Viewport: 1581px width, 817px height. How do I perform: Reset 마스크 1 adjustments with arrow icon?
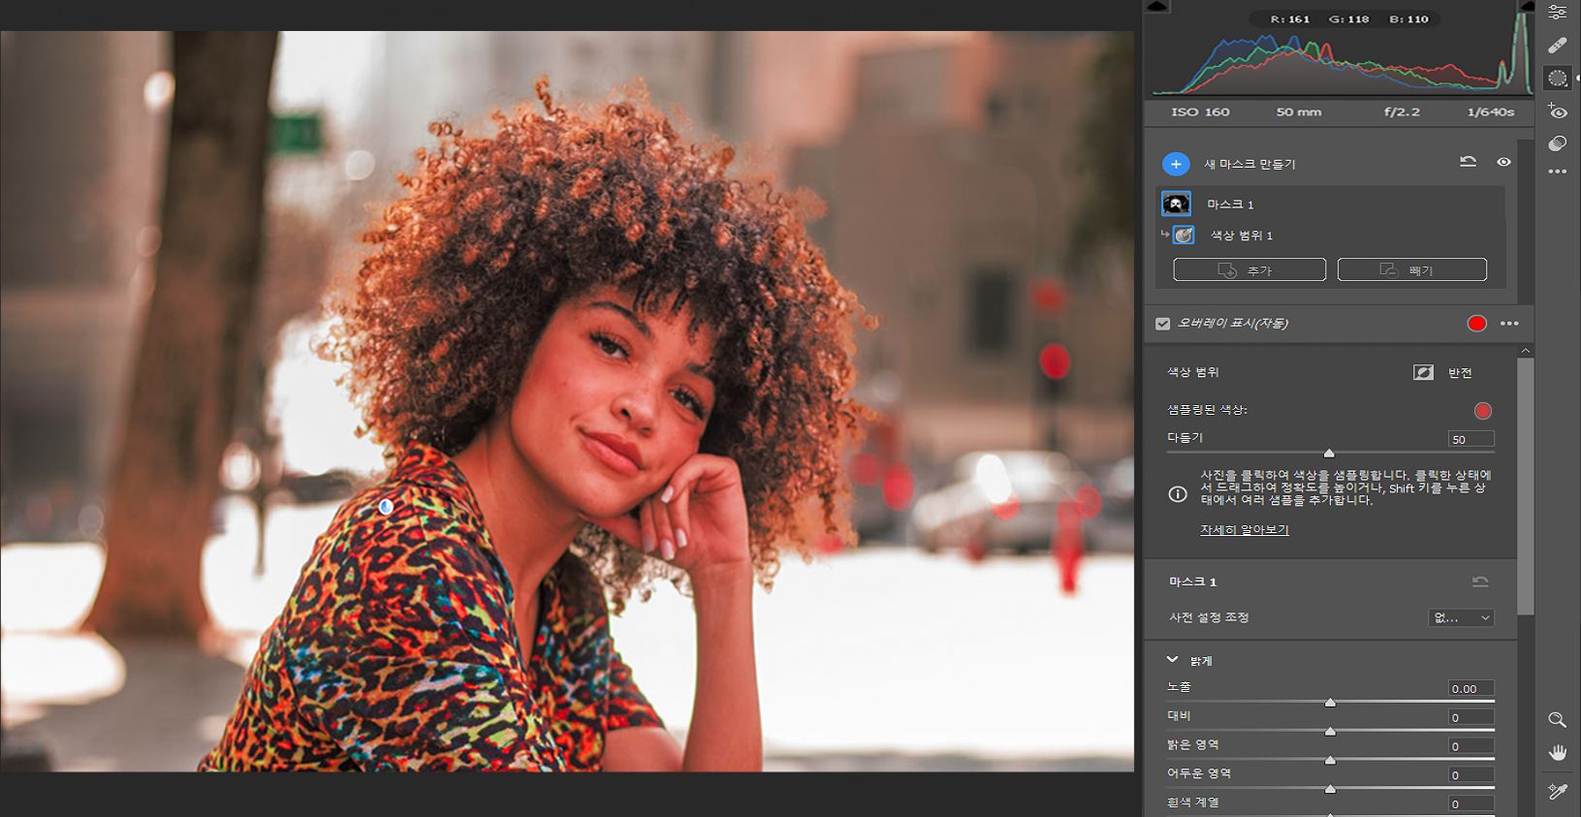click(x=1480, y=581)
